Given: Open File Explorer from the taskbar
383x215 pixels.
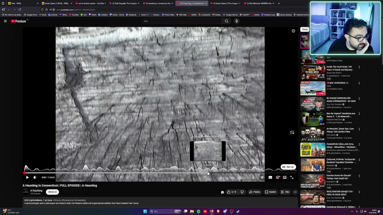Looking at the screenshot, I should pyautogui.click(x=192, y=211).
